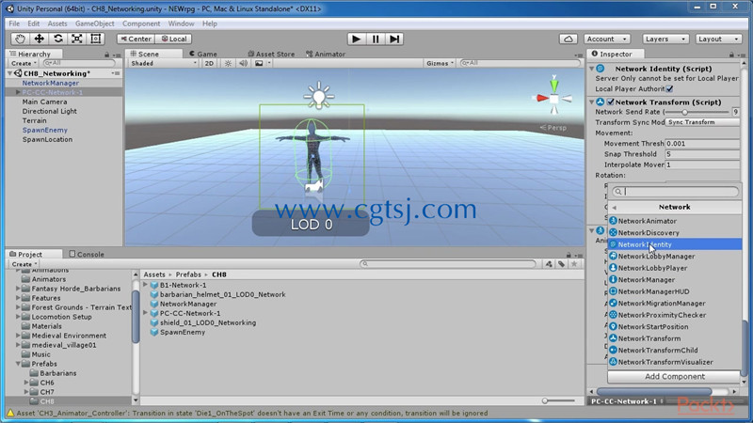The width and height of the screenshot is (753, 423).
Task: Choose NetworkLobbyManager component
Action: click(675, 256)
